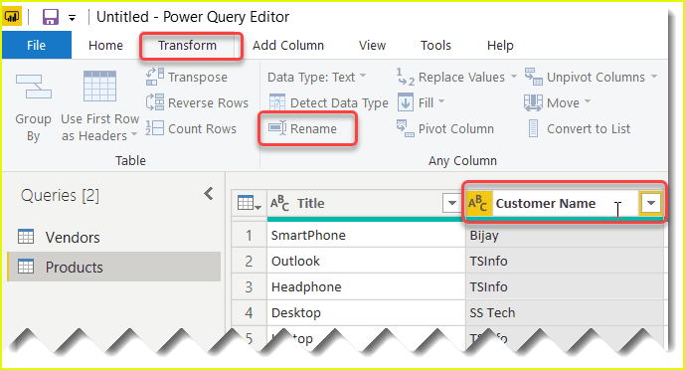The width and height of the screenshot is (685, 370).
Task: Click the Unpivot Columns icon
Action: tap(534, 77)
